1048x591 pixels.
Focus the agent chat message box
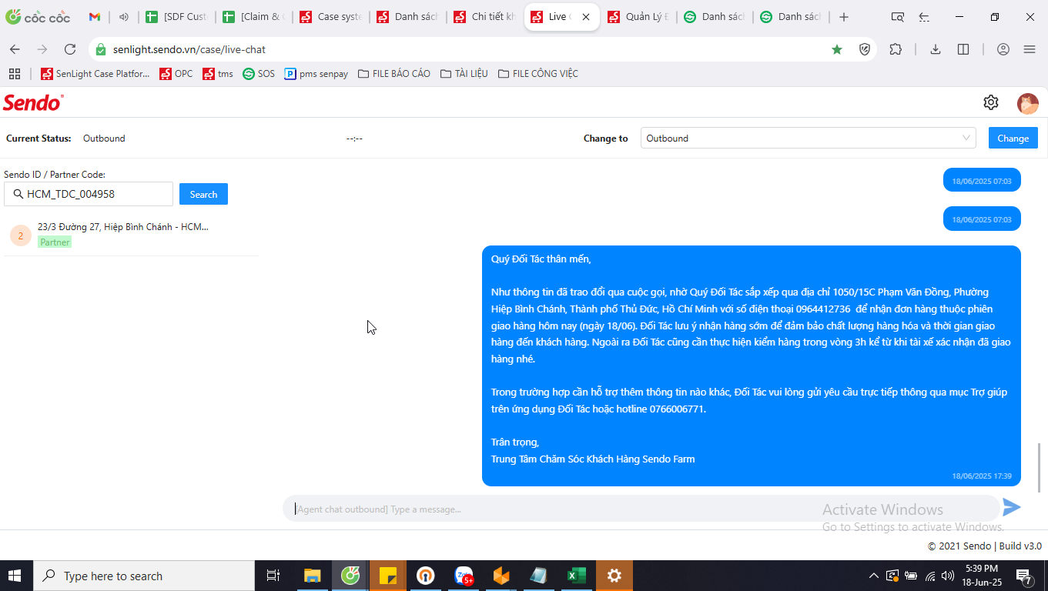pos(641,509)
